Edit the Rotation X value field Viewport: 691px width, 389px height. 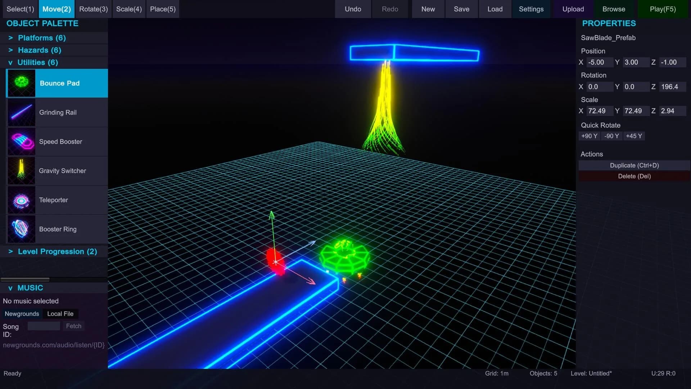600,87
